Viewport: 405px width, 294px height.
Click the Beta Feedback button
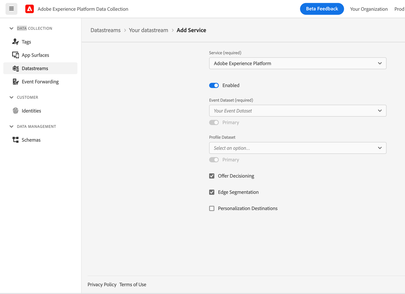[322, 9]
